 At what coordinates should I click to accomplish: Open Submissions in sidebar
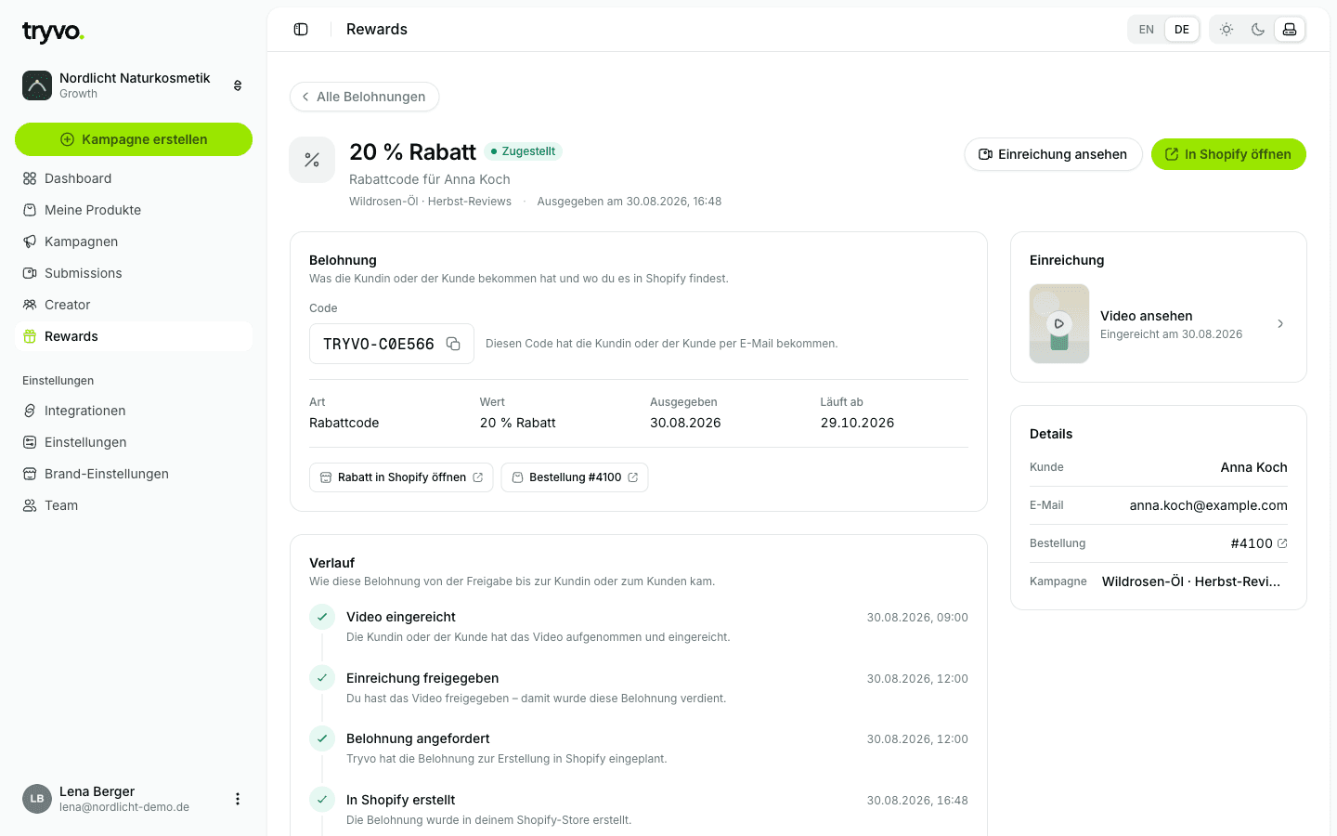click(134, 273)
